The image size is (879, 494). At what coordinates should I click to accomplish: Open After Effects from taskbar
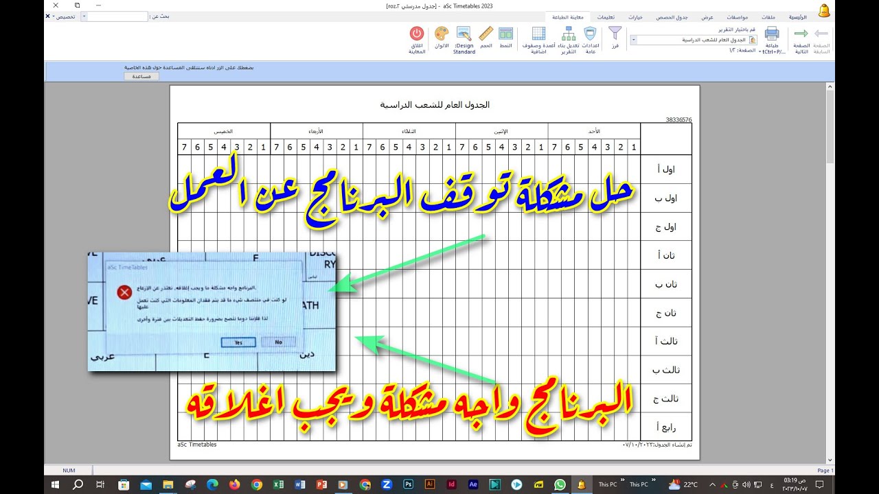(x=473, y=484)
